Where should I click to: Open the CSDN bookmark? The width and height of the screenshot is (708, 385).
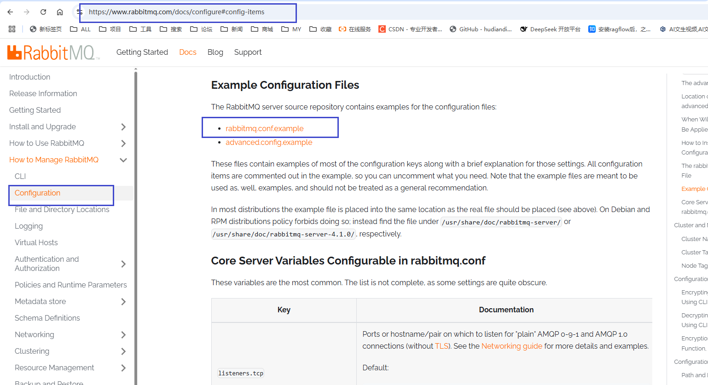coord(410,29)
